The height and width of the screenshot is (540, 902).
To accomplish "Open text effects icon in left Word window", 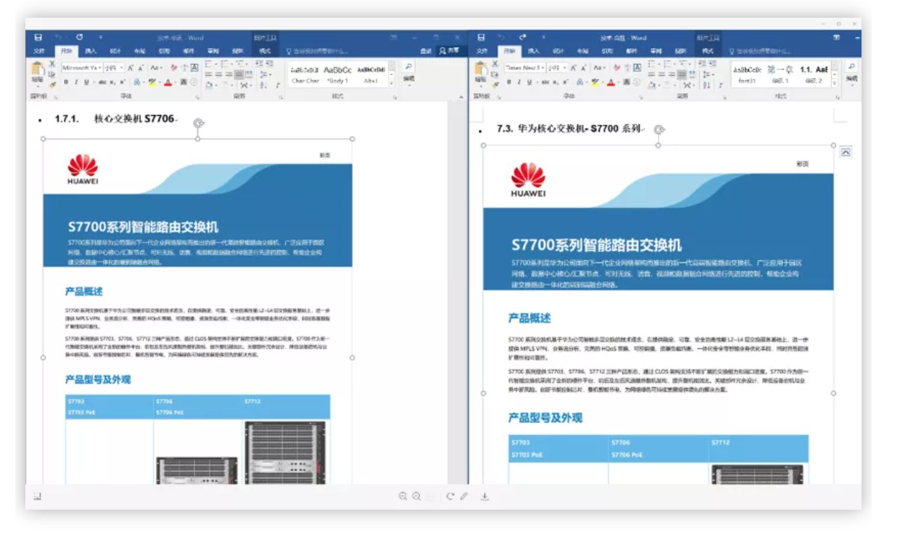I will pyautogui.click(x=137, y=82).
